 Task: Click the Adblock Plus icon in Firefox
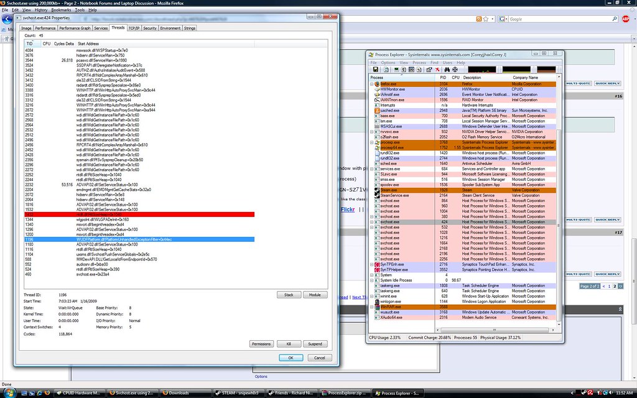point(626,19)
